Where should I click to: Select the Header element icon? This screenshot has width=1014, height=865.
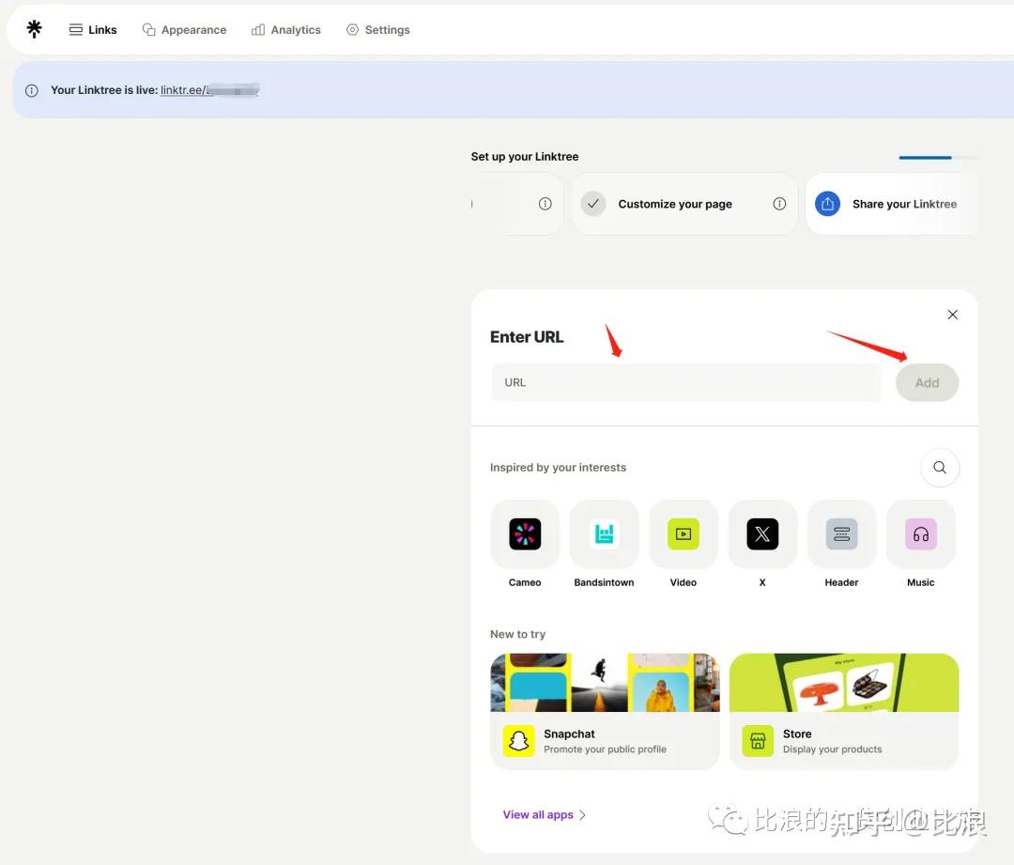click(841, 533)
